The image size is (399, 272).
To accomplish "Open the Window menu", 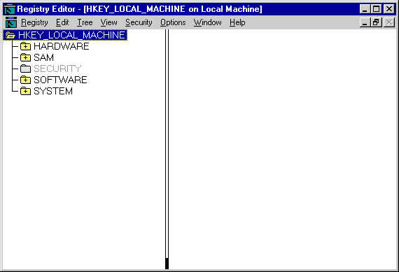I will point(208,22).
